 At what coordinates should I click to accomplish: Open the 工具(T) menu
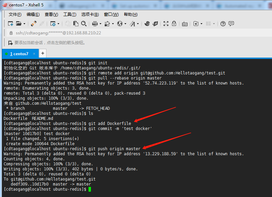[x=70, y=14]
